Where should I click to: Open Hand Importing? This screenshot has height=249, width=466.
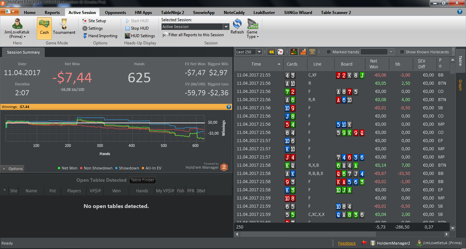point(100,36)
